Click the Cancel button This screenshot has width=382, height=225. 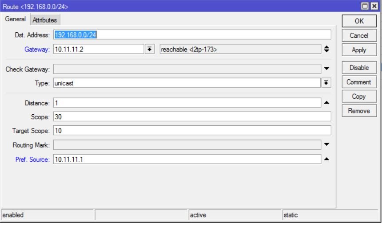359,35
